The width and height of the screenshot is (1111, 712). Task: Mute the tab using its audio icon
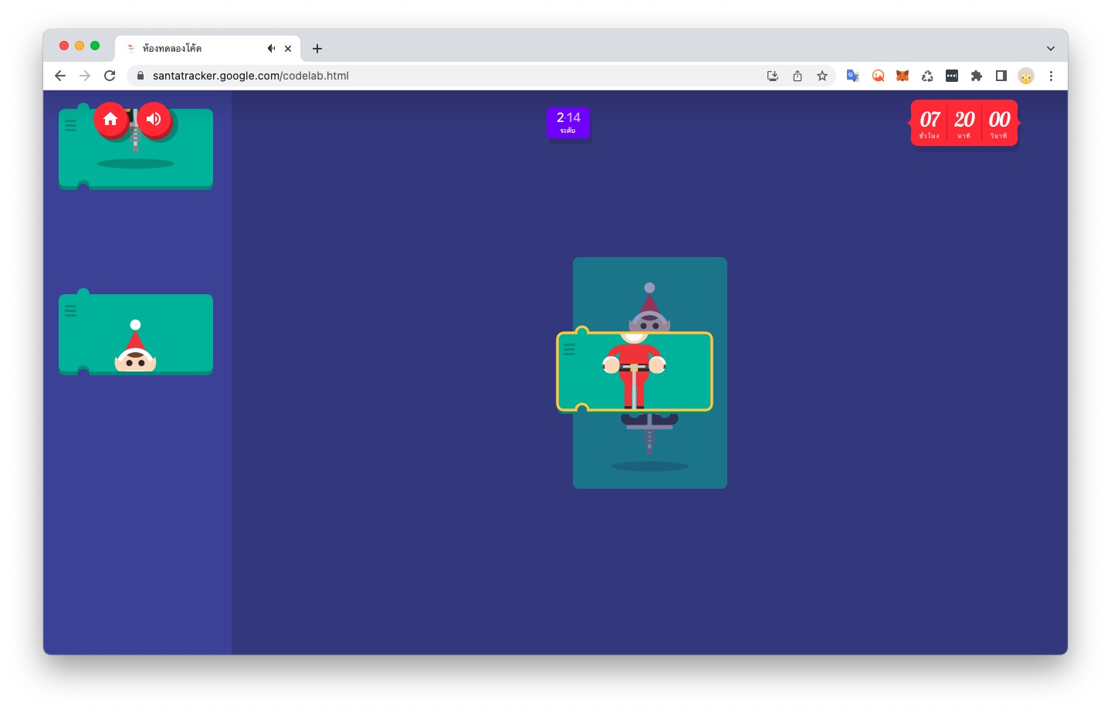pyautogui.click(x=271, y=49)
